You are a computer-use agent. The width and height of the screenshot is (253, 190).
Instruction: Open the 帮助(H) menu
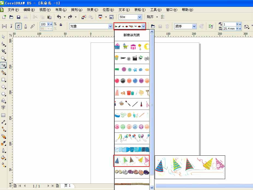[187, 10]
